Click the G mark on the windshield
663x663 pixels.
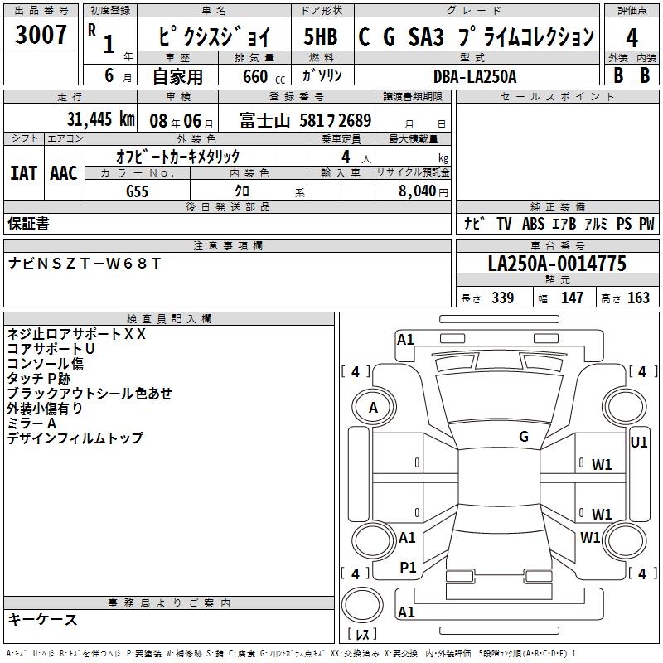coord(524,436)
